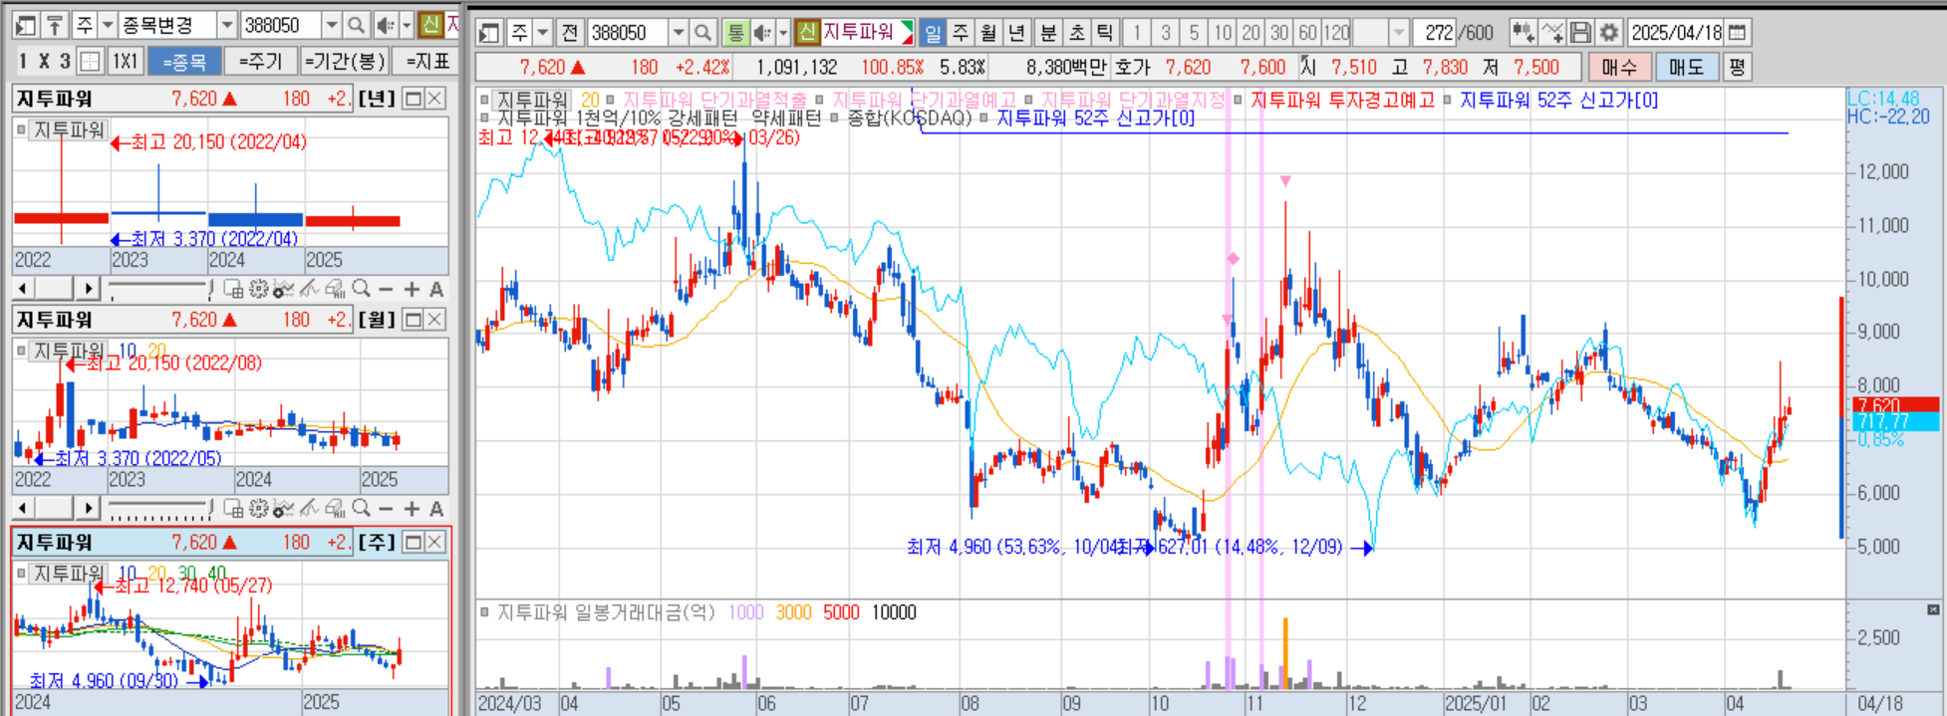Click the 매수 buy button
Screen dimensions: 1947x716
click(x=1619, y=67)
